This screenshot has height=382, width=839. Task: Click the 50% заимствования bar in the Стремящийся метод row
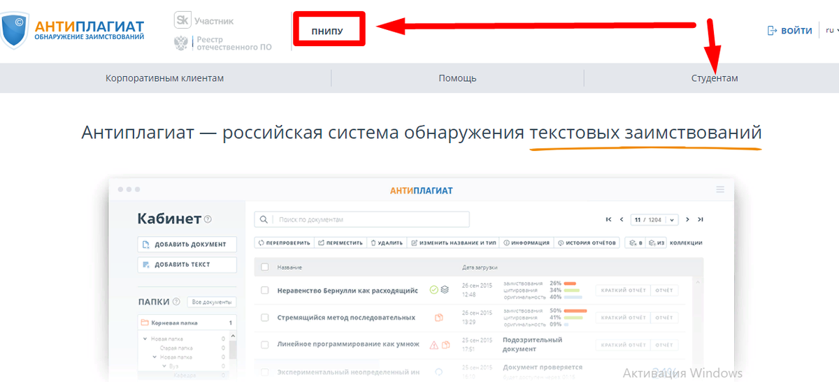click(x=575, y=310)
